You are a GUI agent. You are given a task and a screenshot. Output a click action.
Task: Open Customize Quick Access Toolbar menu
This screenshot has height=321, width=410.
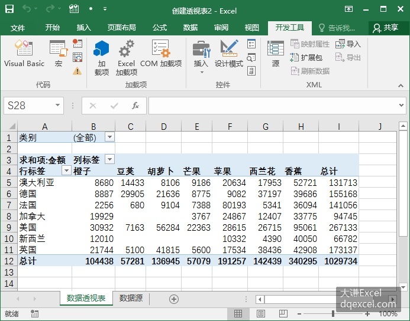105,9
